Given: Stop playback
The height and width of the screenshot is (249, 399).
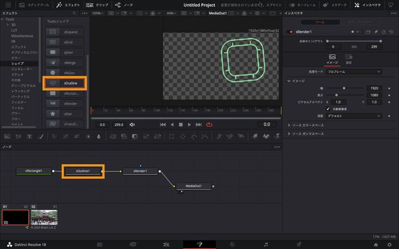Looking at the screenshot, I should pos(180,125).
